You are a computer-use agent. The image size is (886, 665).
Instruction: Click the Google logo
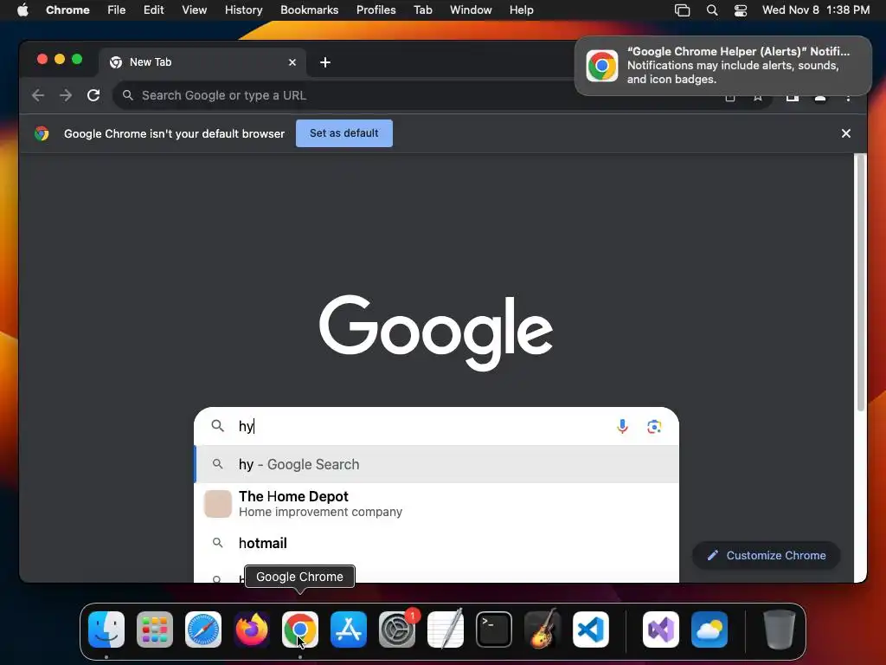pyautogui.click(x=436, y=332)
